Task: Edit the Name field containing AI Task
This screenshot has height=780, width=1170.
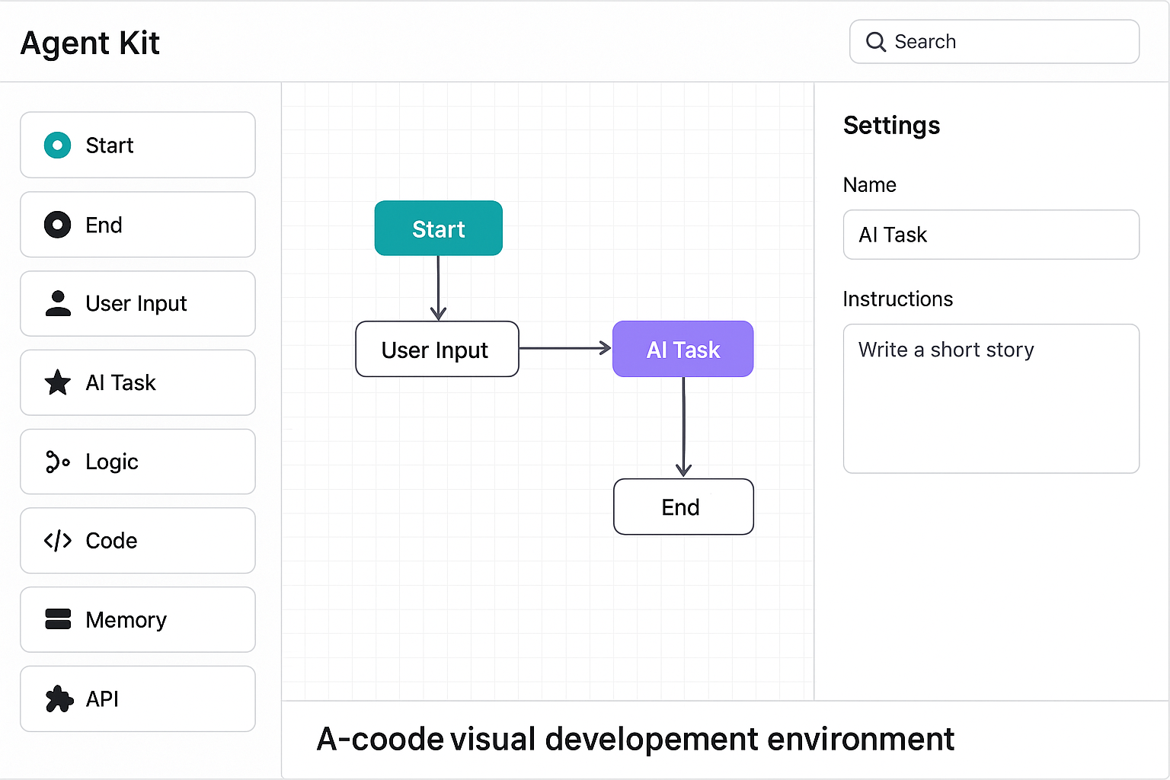Action: pyautogui.click(x=990, y=235)
